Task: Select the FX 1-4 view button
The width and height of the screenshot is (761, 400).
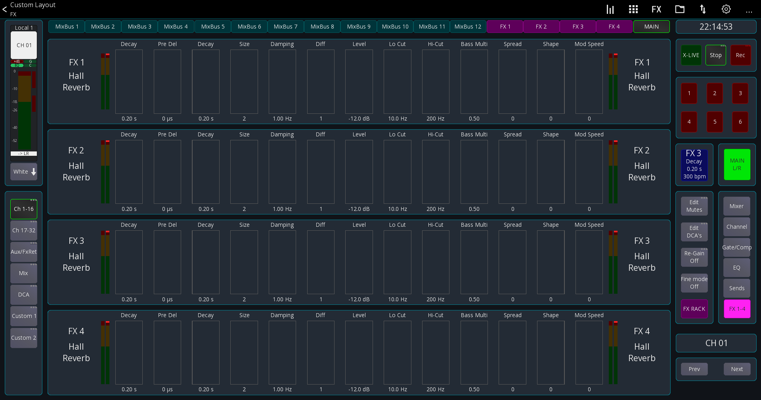Action: click(737, 309)
